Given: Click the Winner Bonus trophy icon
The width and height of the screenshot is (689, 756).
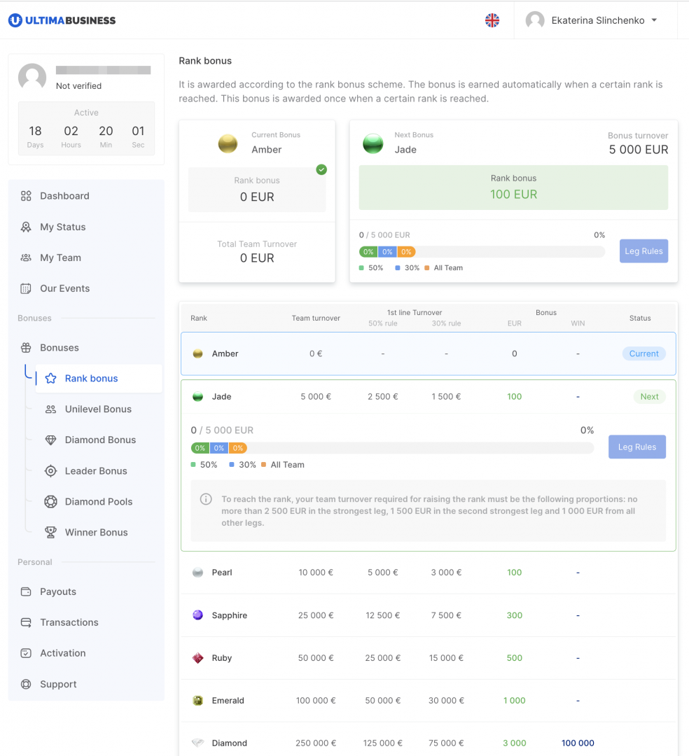Looking at the screenshot, I should point(50,533).
